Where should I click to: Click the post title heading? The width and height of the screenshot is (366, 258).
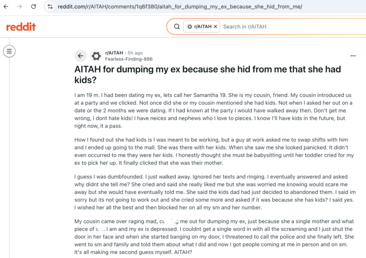pos(208,75)
